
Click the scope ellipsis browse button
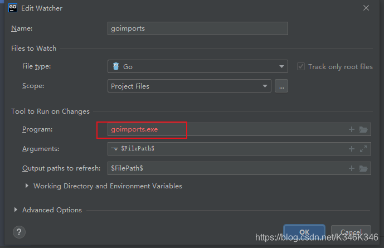(281, 86)
